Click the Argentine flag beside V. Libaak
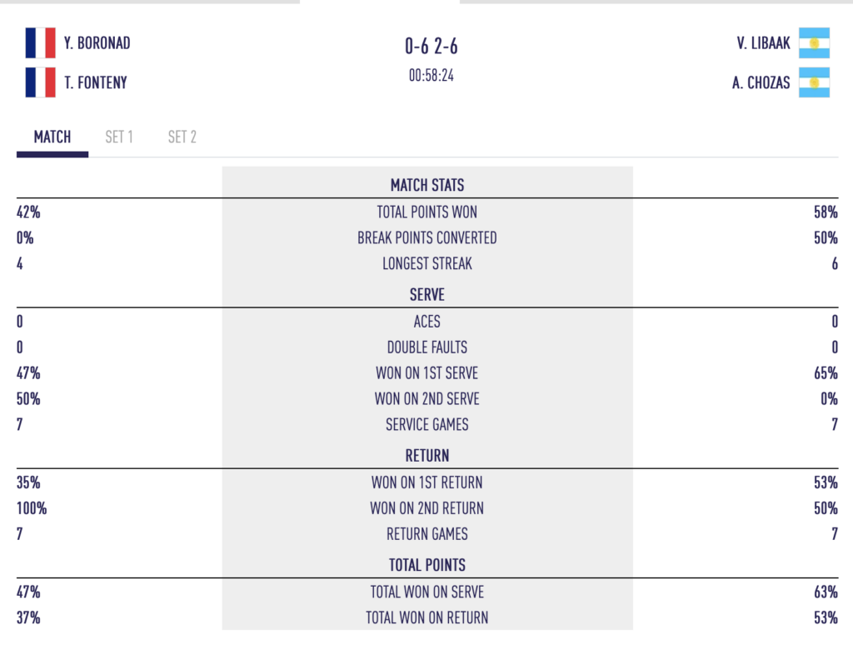 [x=814, y=42]
